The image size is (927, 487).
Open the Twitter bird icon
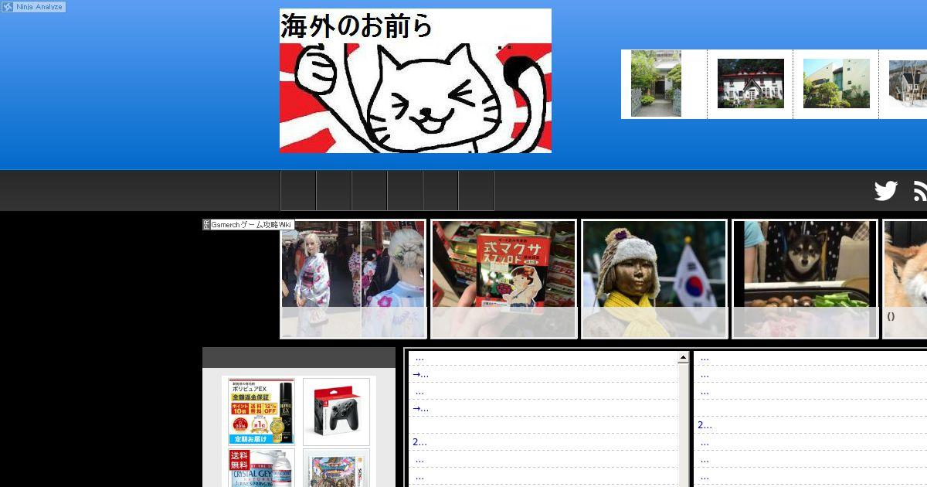[886, 191]
